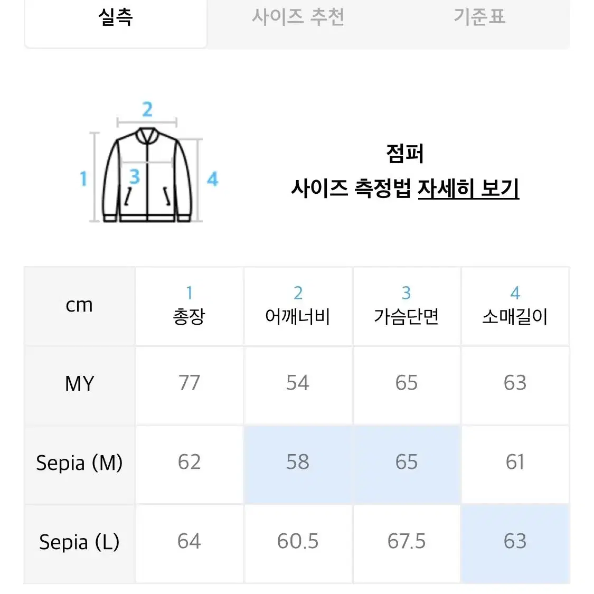Image resolution: width=594 pixels, height=594 pixels.
Task: Open the 자세히 보기 link
Action: click(468, 188)
